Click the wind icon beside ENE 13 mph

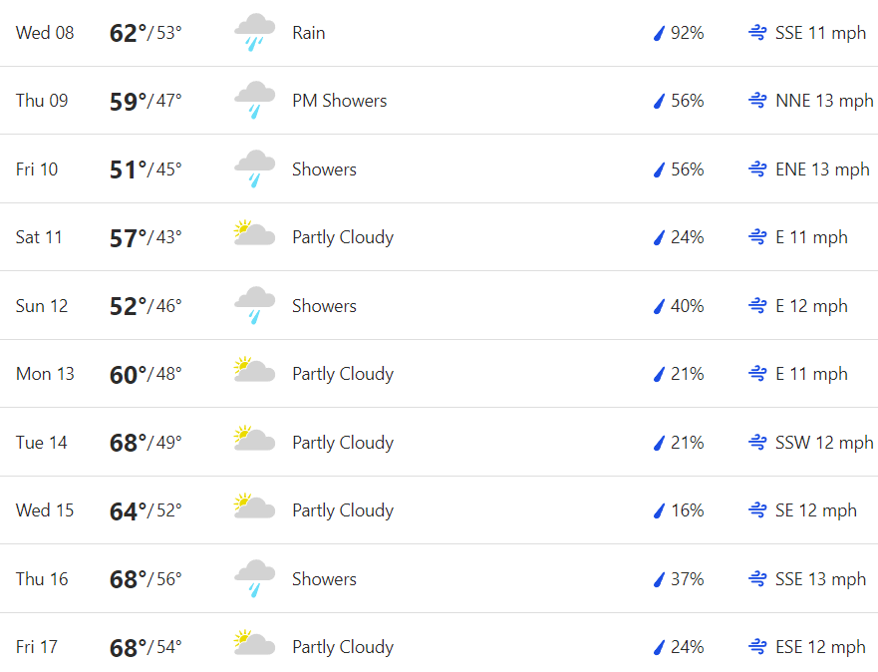coord(757,169)
